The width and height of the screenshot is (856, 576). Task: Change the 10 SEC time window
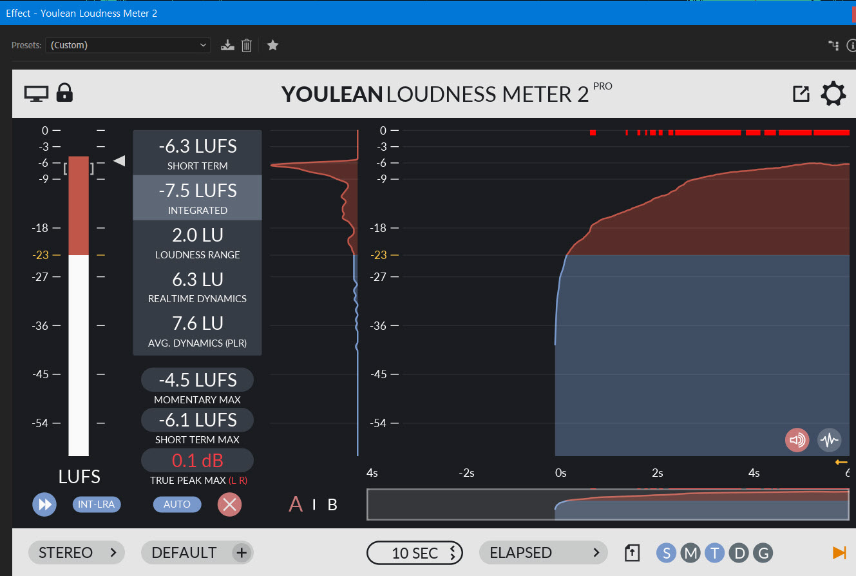[x=415, y=553]
